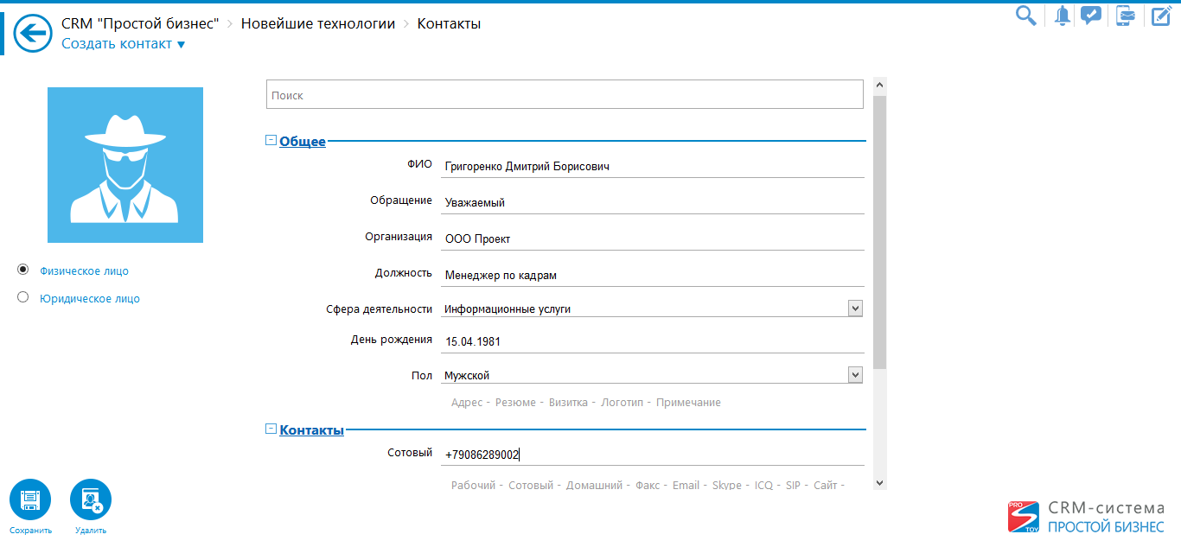Open the compose note pencil icon
The width and height of the screenshot is (1181, 547).
(x=1160, y=16)
